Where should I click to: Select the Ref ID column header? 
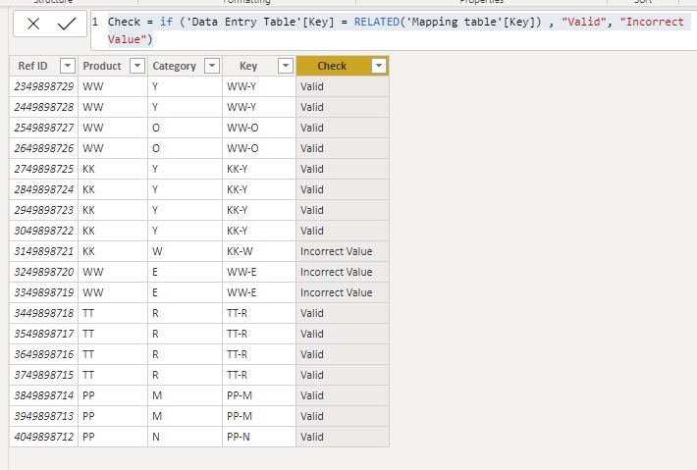pos(43,66)
